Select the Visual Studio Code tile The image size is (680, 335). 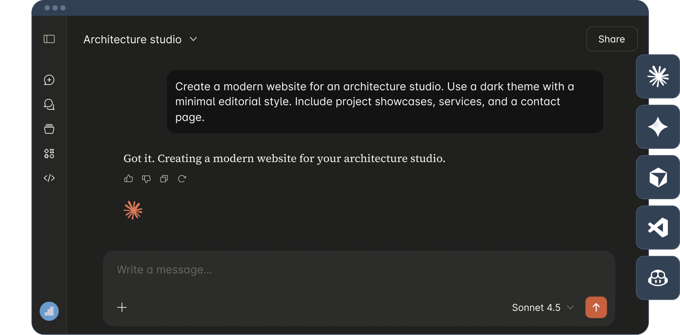[x=658, y=228]
